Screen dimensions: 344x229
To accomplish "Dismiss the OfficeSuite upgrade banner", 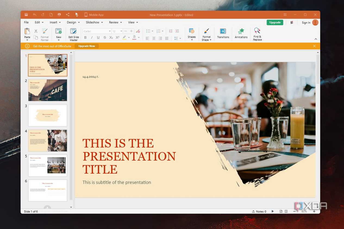I will tap(314, 46).
